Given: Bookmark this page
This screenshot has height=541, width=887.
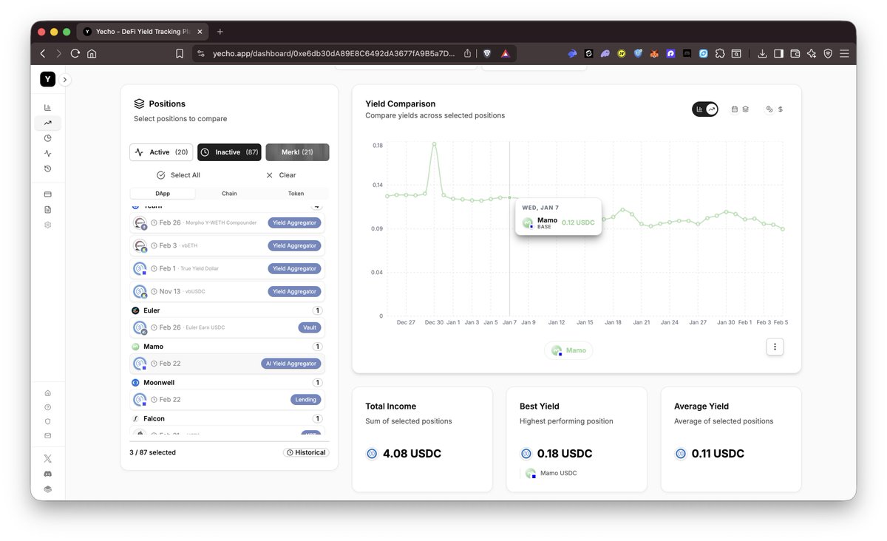Looking at the screenshot, I should tap(180, 53).
